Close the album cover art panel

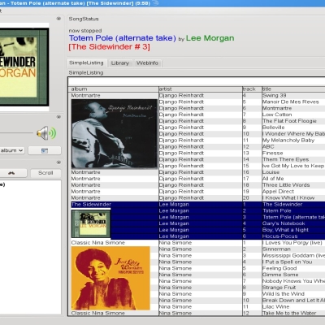click(58, 19)
